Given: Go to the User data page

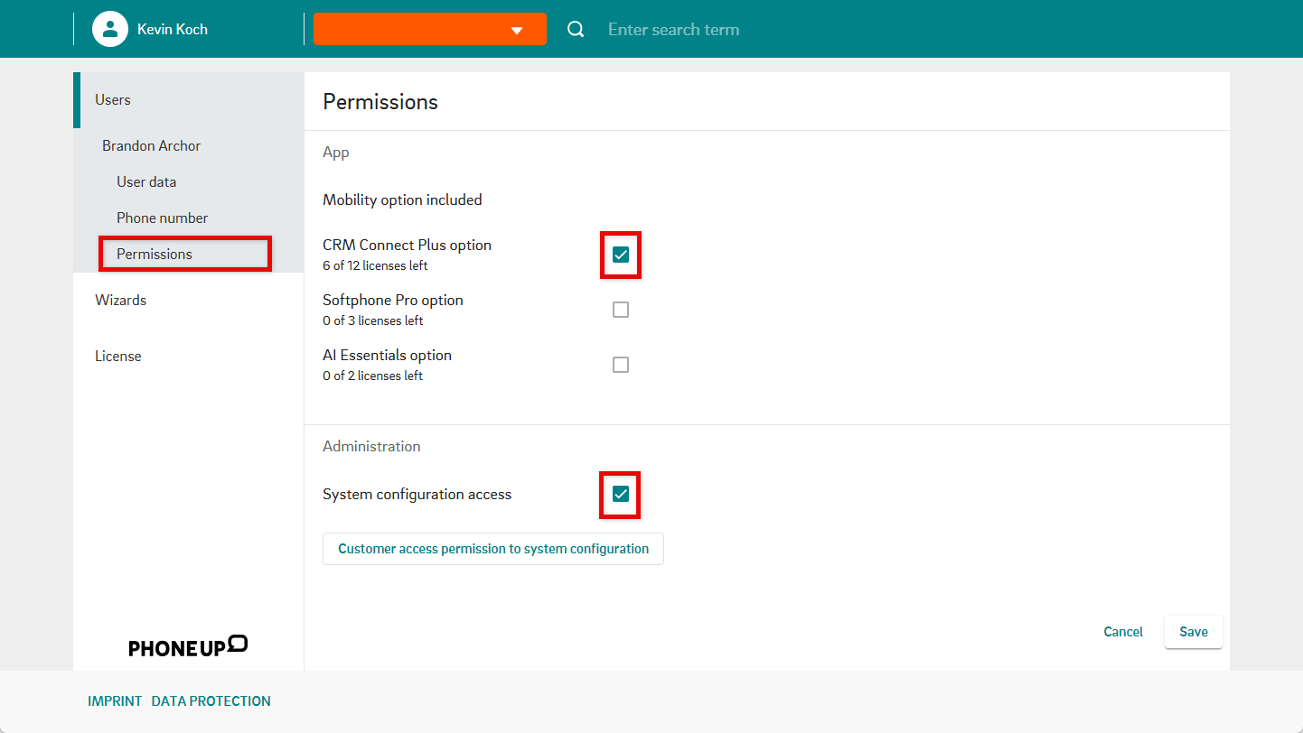Looking at the screenshot, I should click(x=146, y=182).
